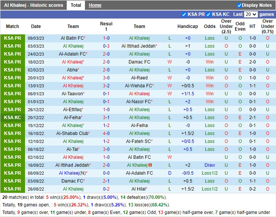Switch to the Total tab
Image resolution: width=276 pixels, height=217 pixels.
tap(76, 5)
